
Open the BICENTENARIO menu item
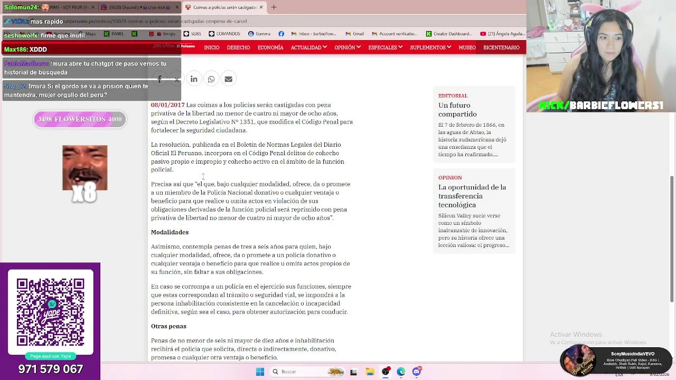point(501,47)
